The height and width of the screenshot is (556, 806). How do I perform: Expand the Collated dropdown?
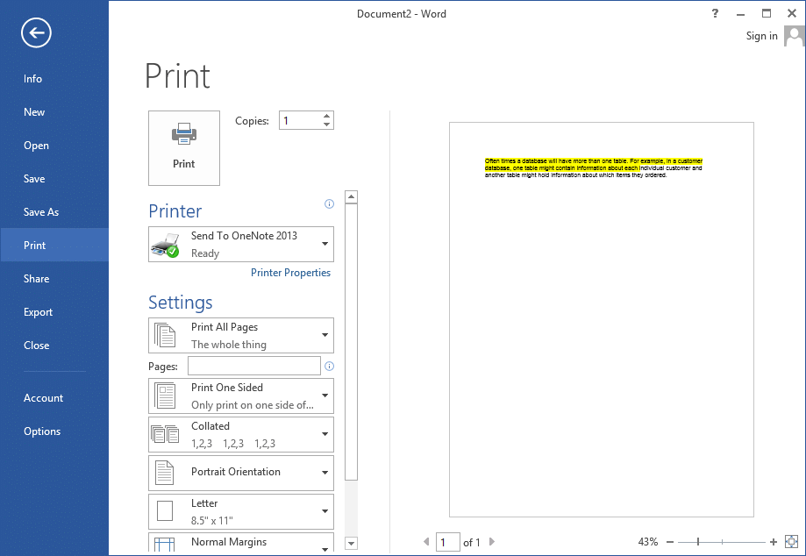coord(241,434)
